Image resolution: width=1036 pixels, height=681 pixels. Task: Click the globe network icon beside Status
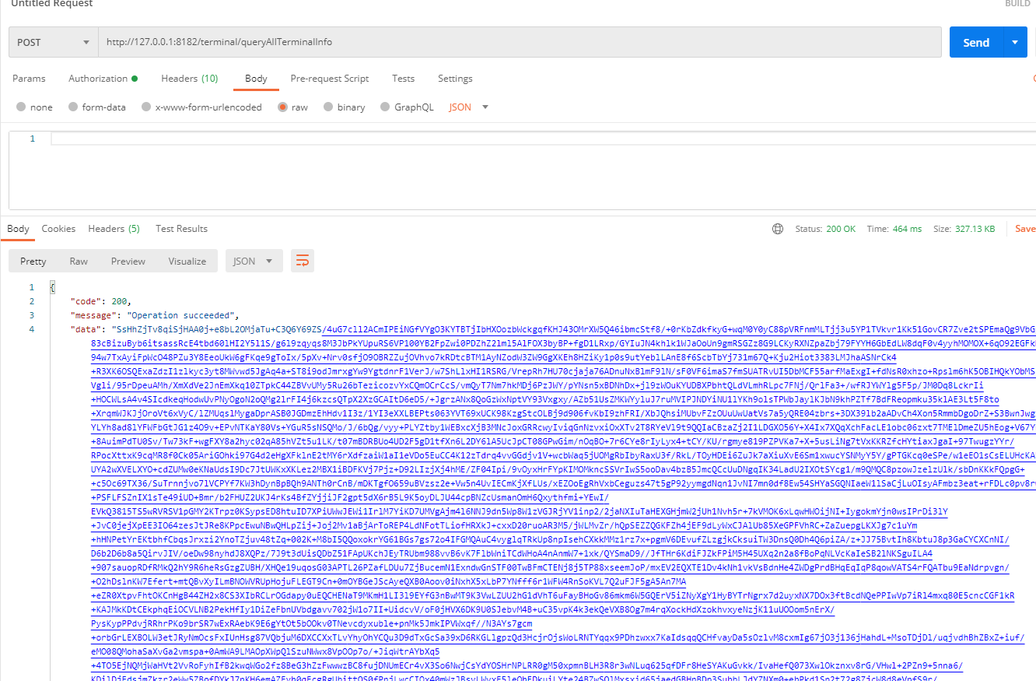click(x=777, y=229)
